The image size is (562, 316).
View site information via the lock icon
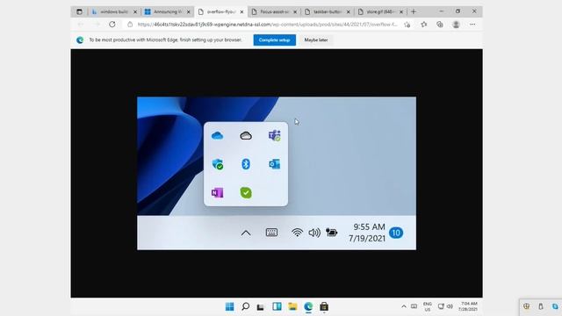(x=130, y=25)
